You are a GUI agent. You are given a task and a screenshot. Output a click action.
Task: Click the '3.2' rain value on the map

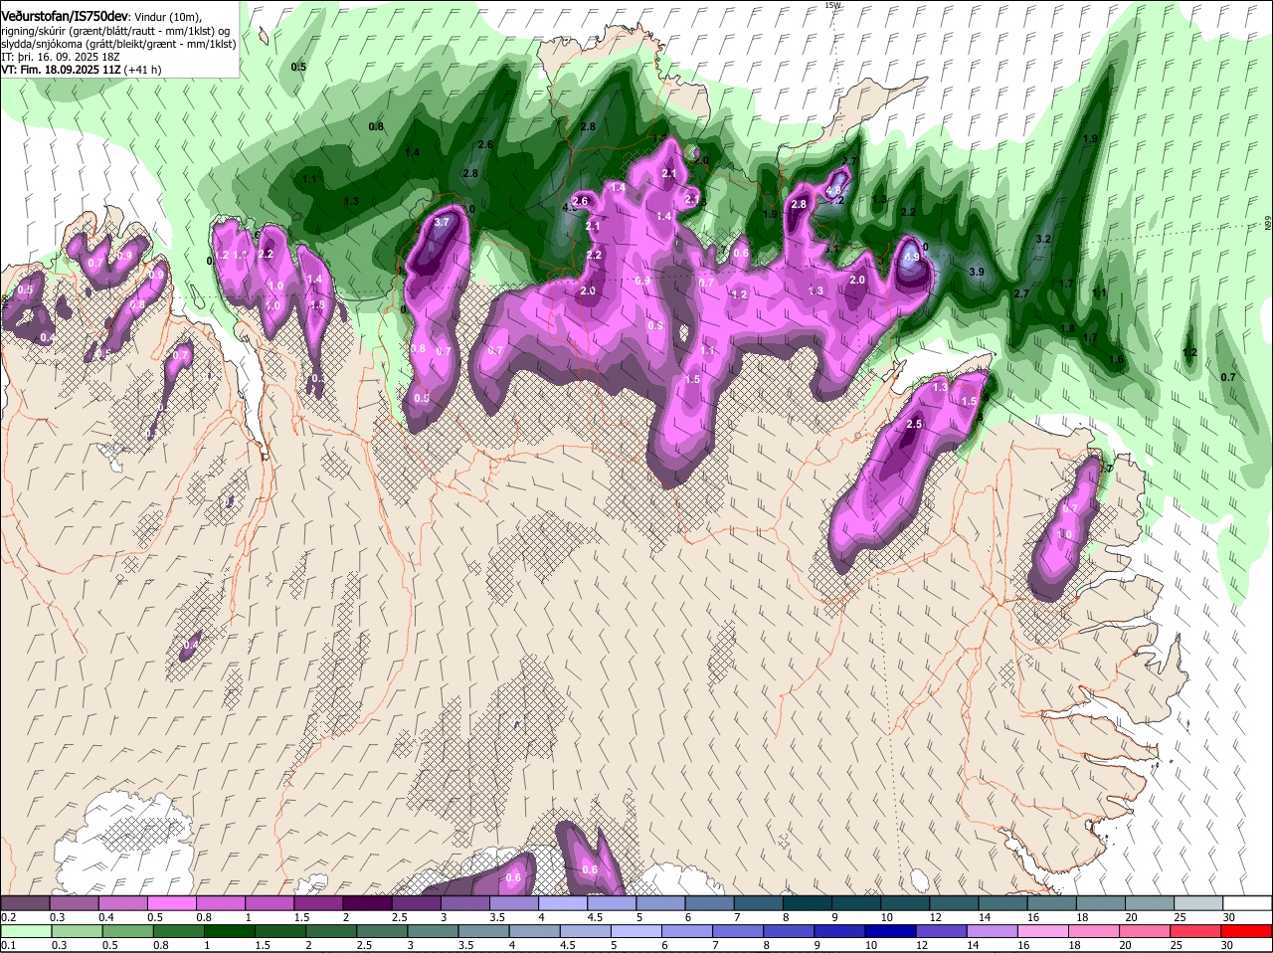[x=1043, y=240]
